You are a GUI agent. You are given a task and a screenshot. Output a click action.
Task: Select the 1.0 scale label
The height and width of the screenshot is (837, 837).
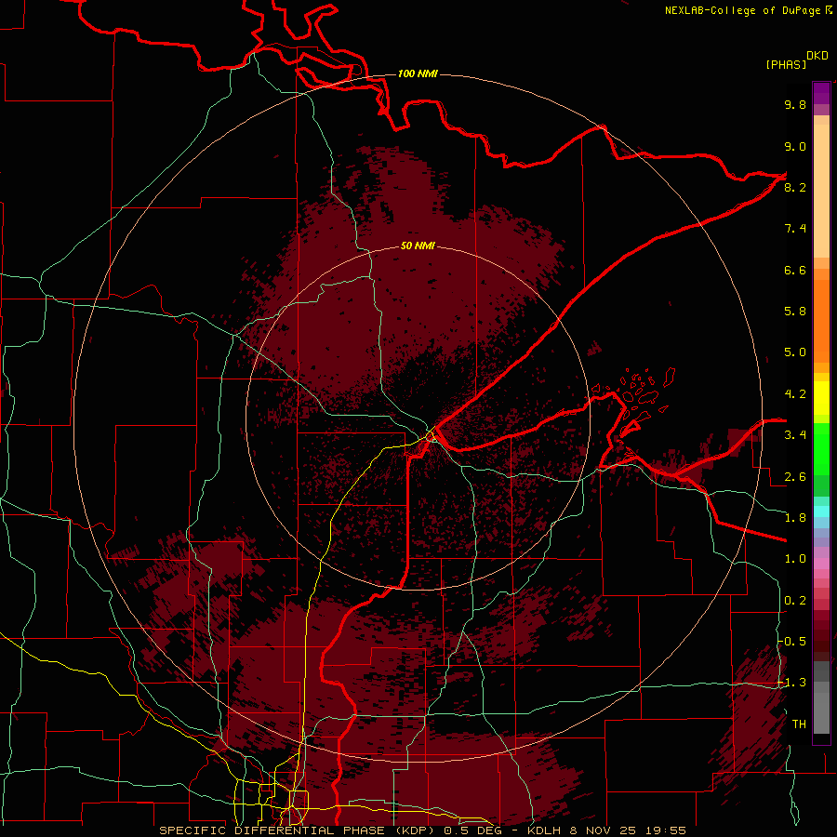(x=795, y=559)
